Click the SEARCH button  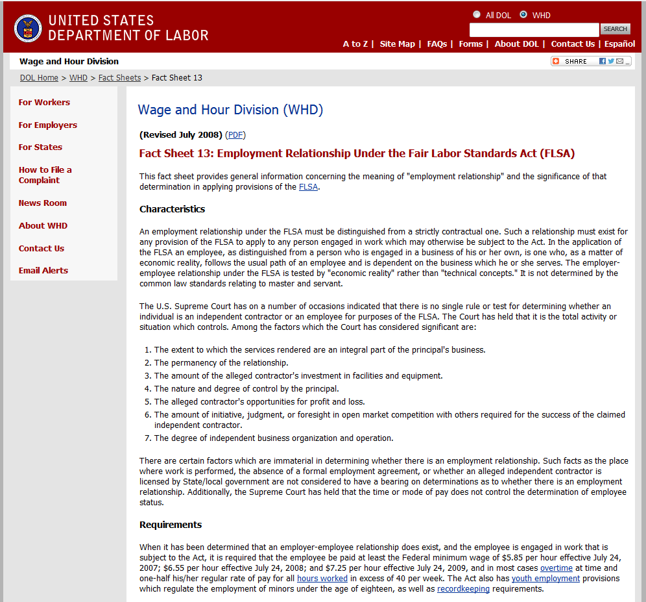(615, 29)
